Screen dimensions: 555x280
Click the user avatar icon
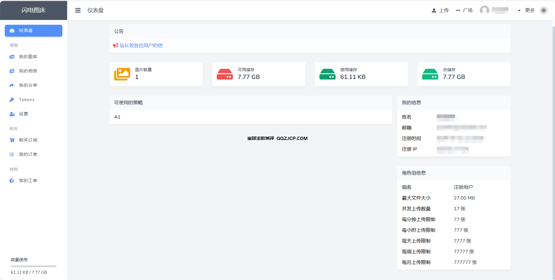tap(485, 10)
